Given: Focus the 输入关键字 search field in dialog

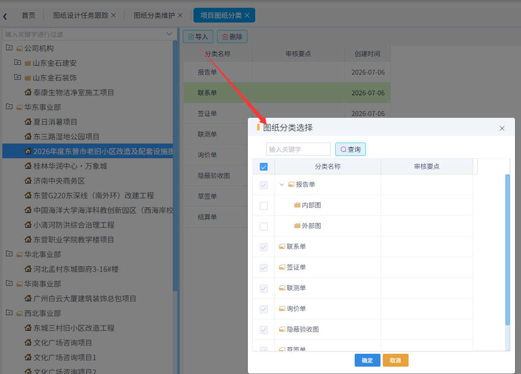Looking at the screenshot, I should [x=299, y=150].
